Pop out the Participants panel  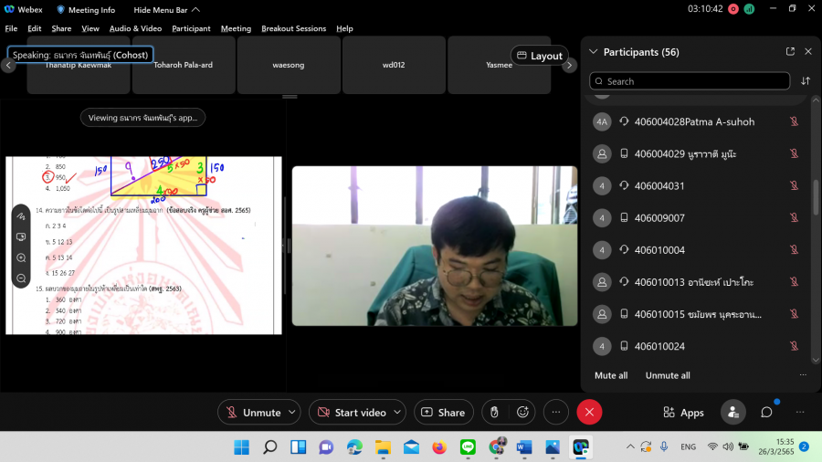790,52
